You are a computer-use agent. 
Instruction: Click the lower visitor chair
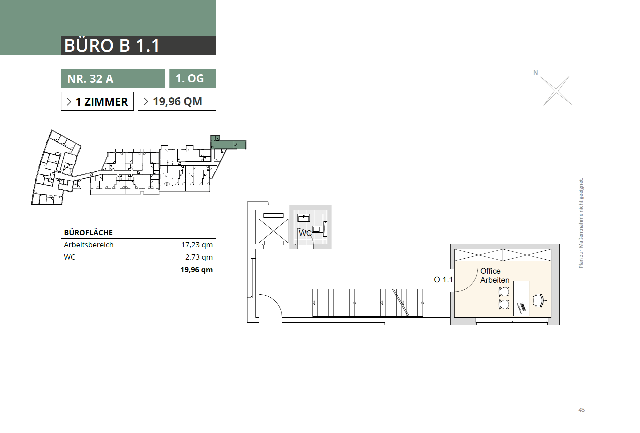point(504,304)
